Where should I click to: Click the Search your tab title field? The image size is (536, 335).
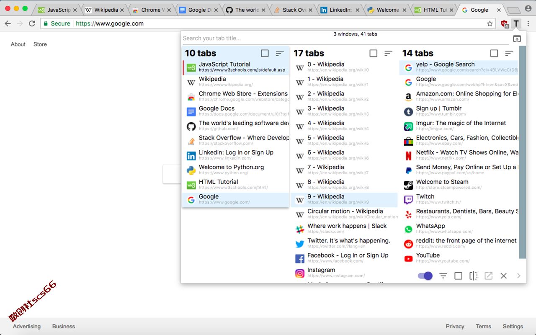[346, 38]
